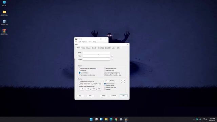
Task: Switch to the Direct3D tab
Action: click(x=108, y=48)
